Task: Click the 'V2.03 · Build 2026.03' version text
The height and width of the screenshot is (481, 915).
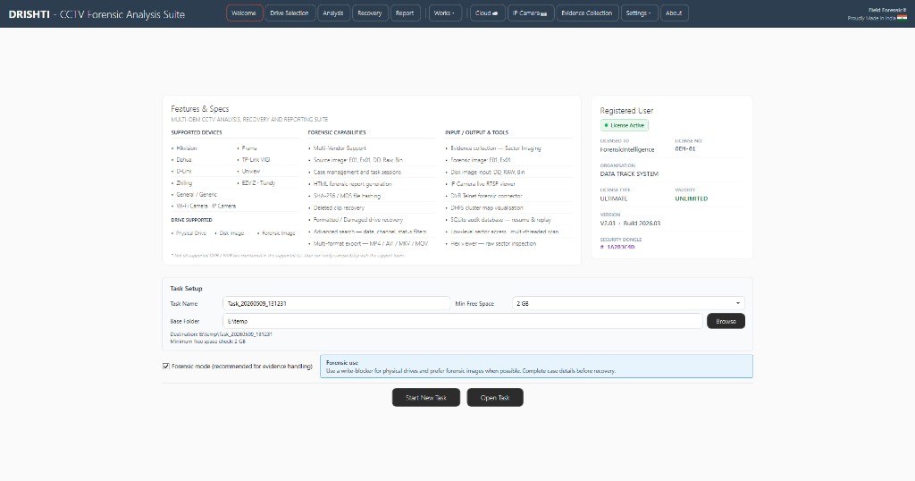Action: 630,223
